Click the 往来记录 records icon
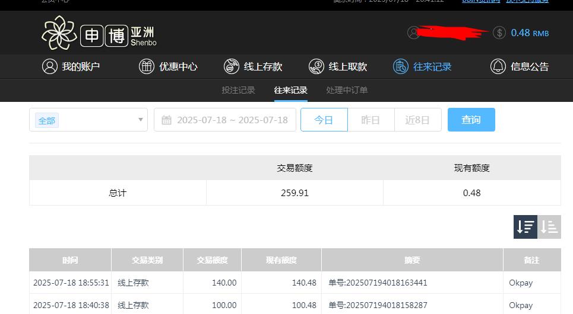573x314 pixels. click(401, 67)
